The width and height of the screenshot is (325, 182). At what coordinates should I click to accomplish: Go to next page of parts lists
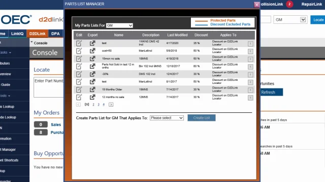click(x=111, y=105)
